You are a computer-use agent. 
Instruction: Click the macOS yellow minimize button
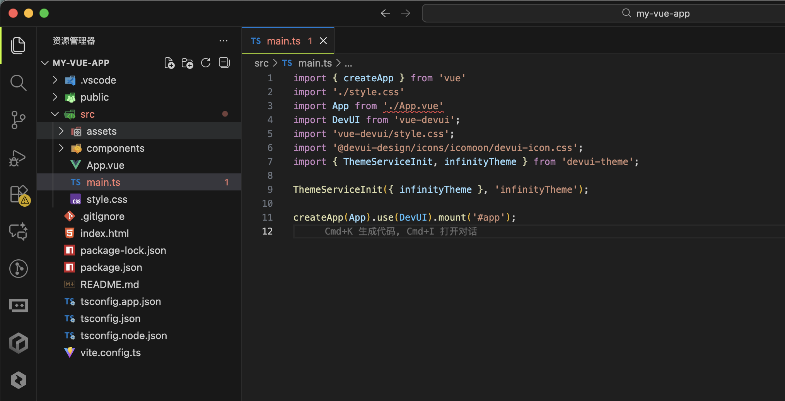coord(29,13)
